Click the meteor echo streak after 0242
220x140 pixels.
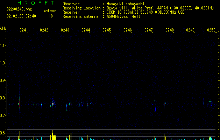click(x=54, y=104)
